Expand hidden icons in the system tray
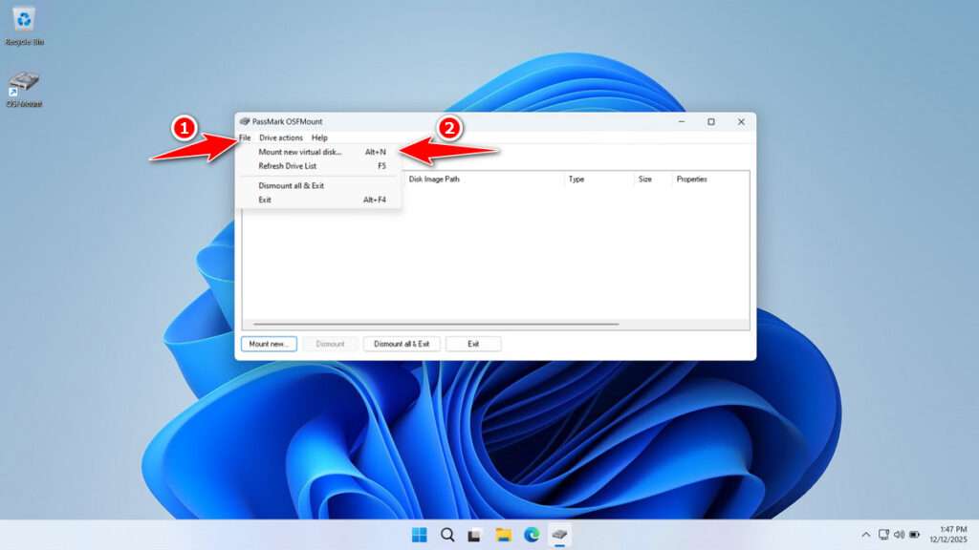This screenshot has height=550, width=979. coord(867,536)
